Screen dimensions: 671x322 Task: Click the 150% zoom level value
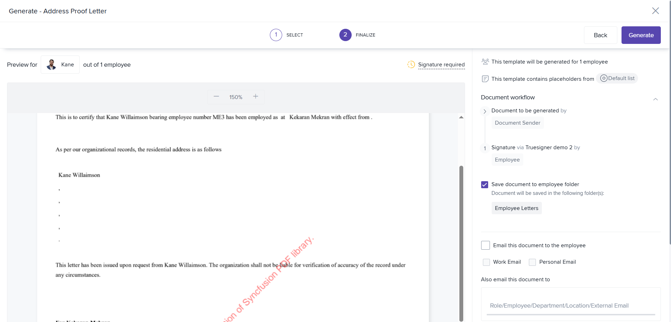235,97
